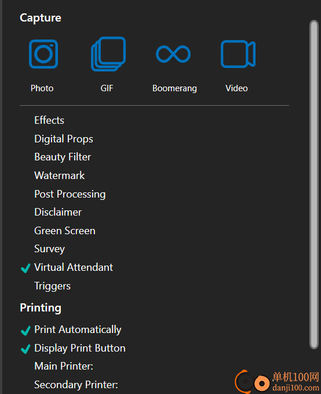Select the Triggers entry
The height and width of the screenshot is (394, 321).
pos(52,286)
